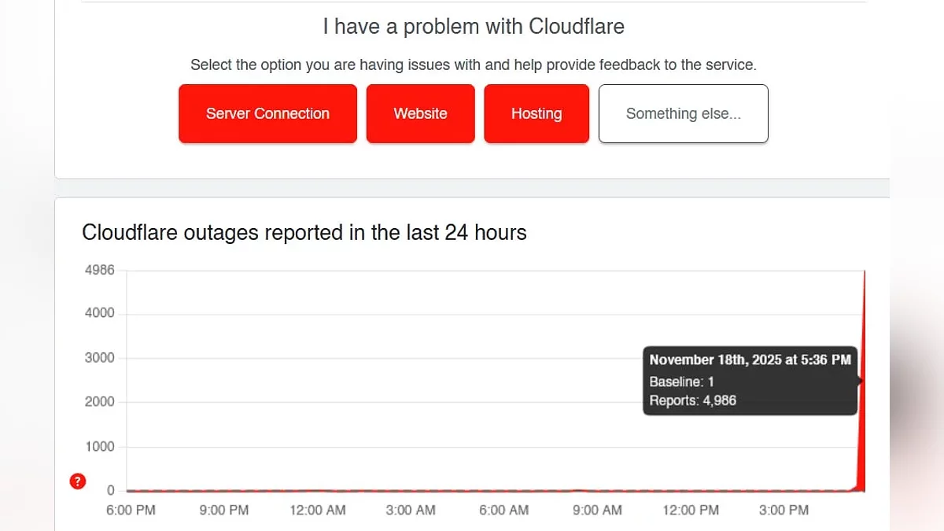The image size is (944, 531).
Task: Click the Server Connection issue button
Action: click(x=267, y=114)
